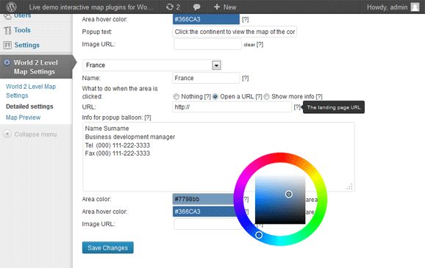Click the hue ring handle on color wheel

tap(259, 235)
